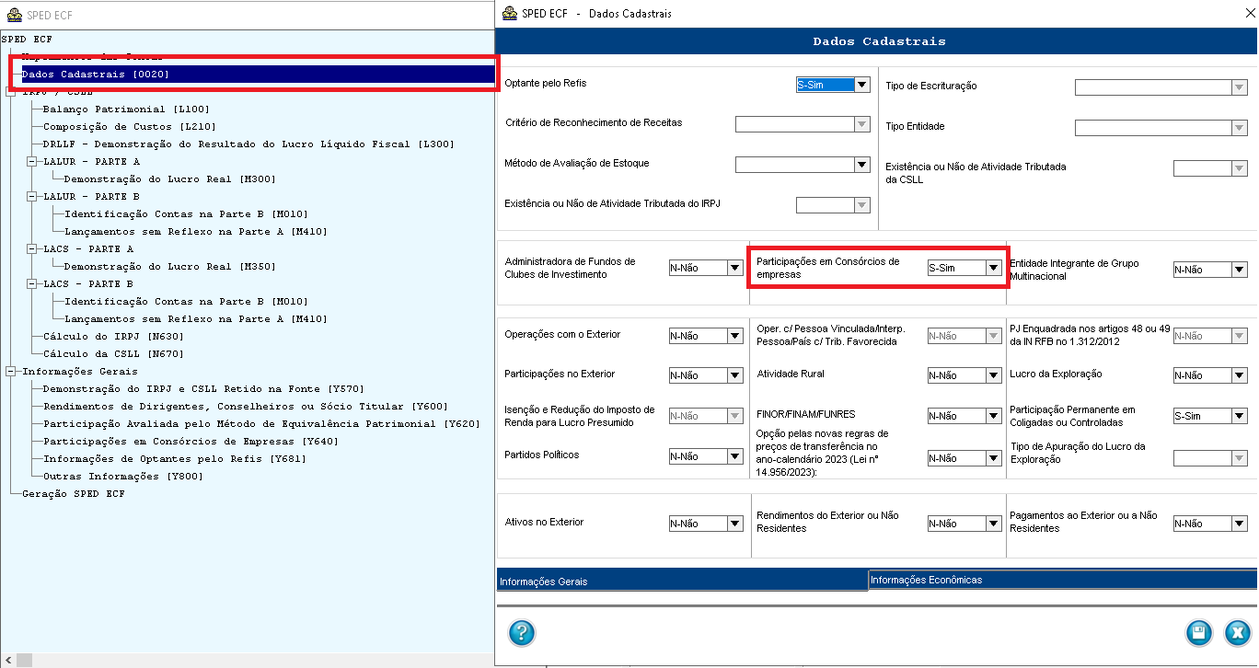Open the Partidos Políticos dropdown

[734, 456]
